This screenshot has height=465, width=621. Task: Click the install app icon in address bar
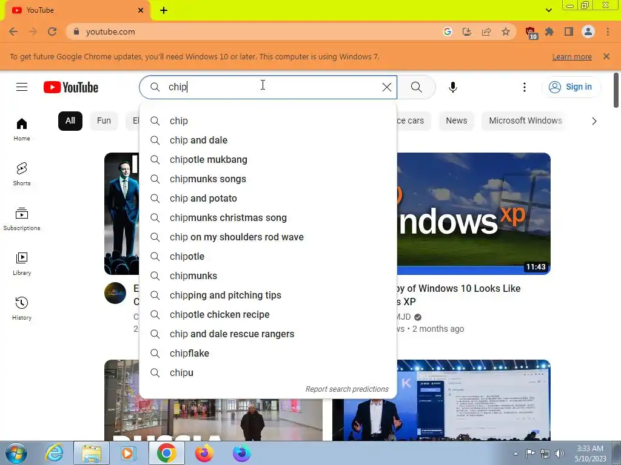click(466, 31)
